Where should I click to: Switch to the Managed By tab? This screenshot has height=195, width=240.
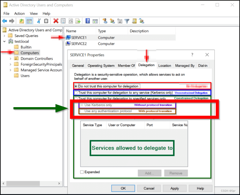coord(185,66)
